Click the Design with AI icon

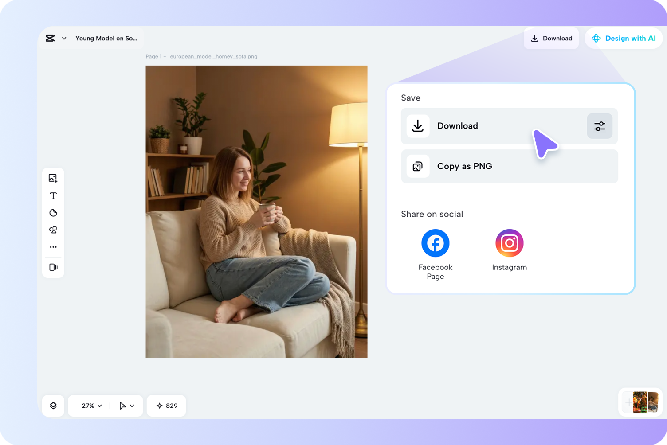[x=596, y=39]
